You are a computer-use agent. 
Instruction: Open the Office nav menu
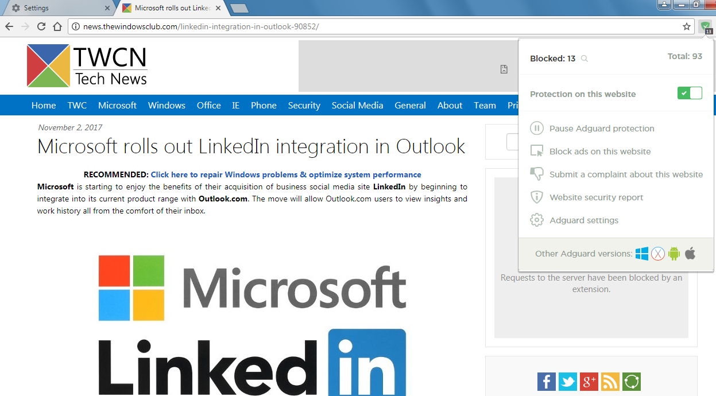(208, 105)
